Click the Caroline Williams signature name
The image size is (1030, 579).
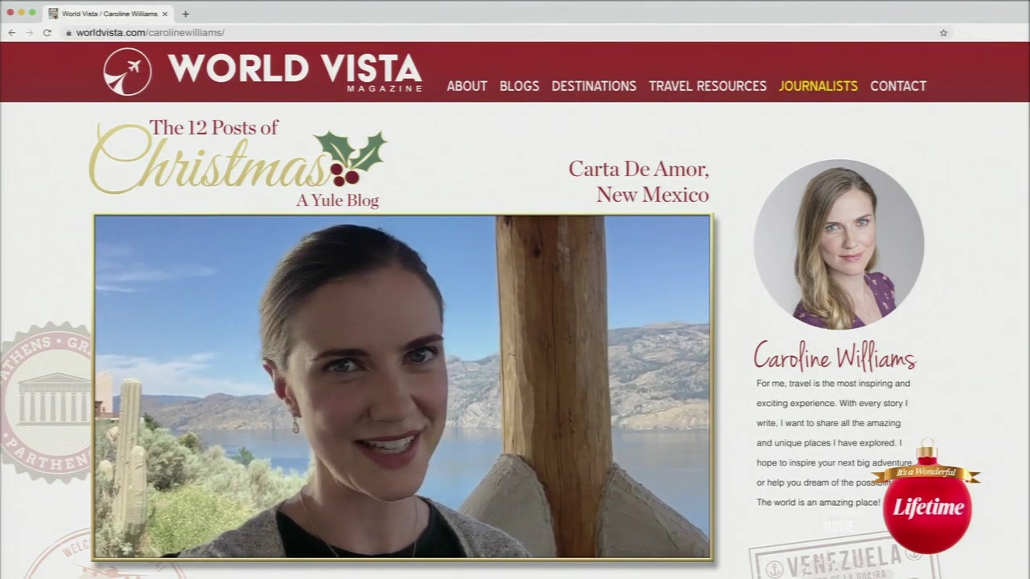point(834,356)
